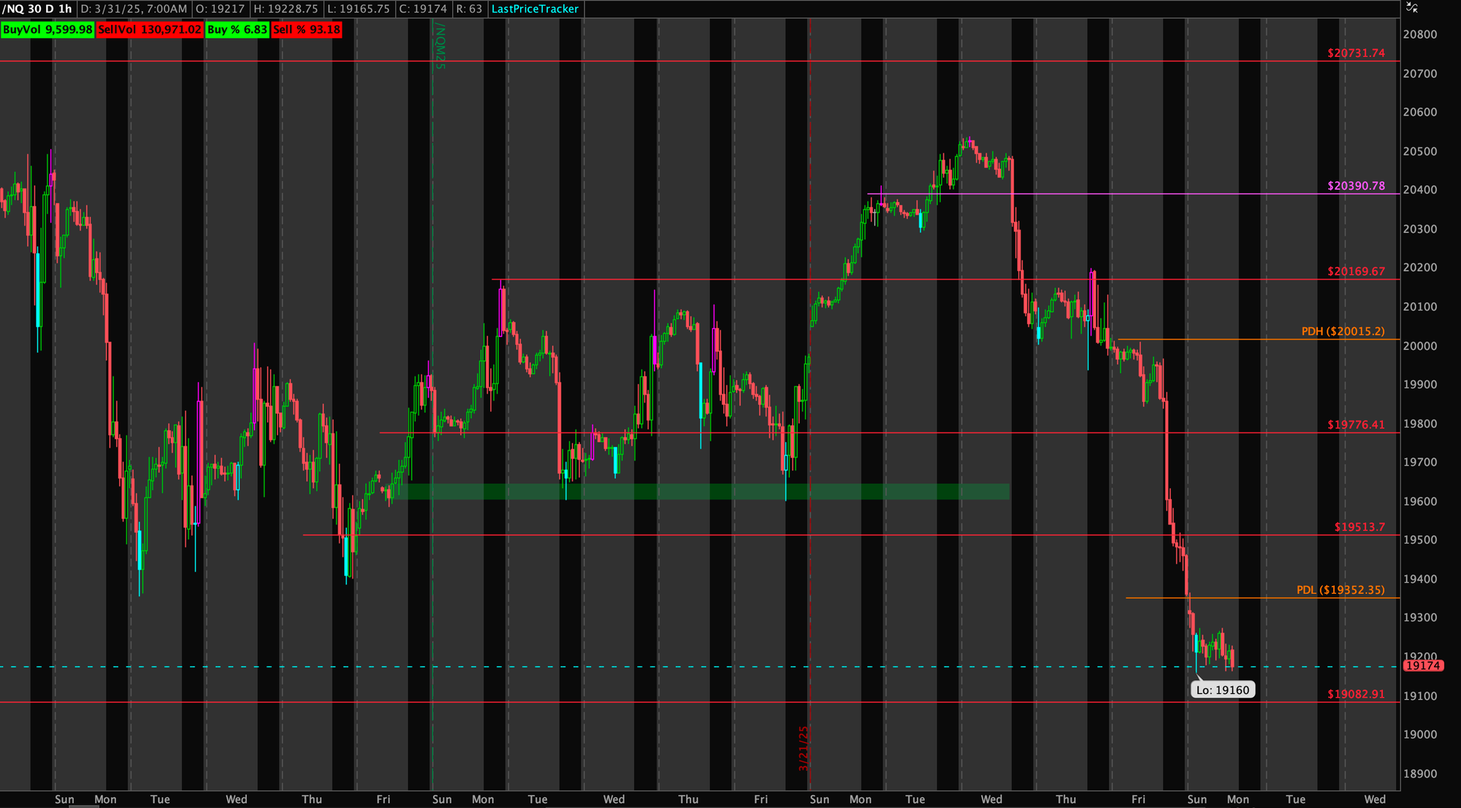Select the $19513.7 price level label
This screenshot has width=1461, height=808.
pyautogui.click(x=1359, y=527)
